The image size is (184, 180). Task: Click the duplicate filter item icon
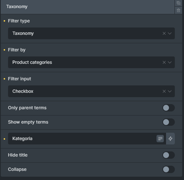(x=179, y=3)
